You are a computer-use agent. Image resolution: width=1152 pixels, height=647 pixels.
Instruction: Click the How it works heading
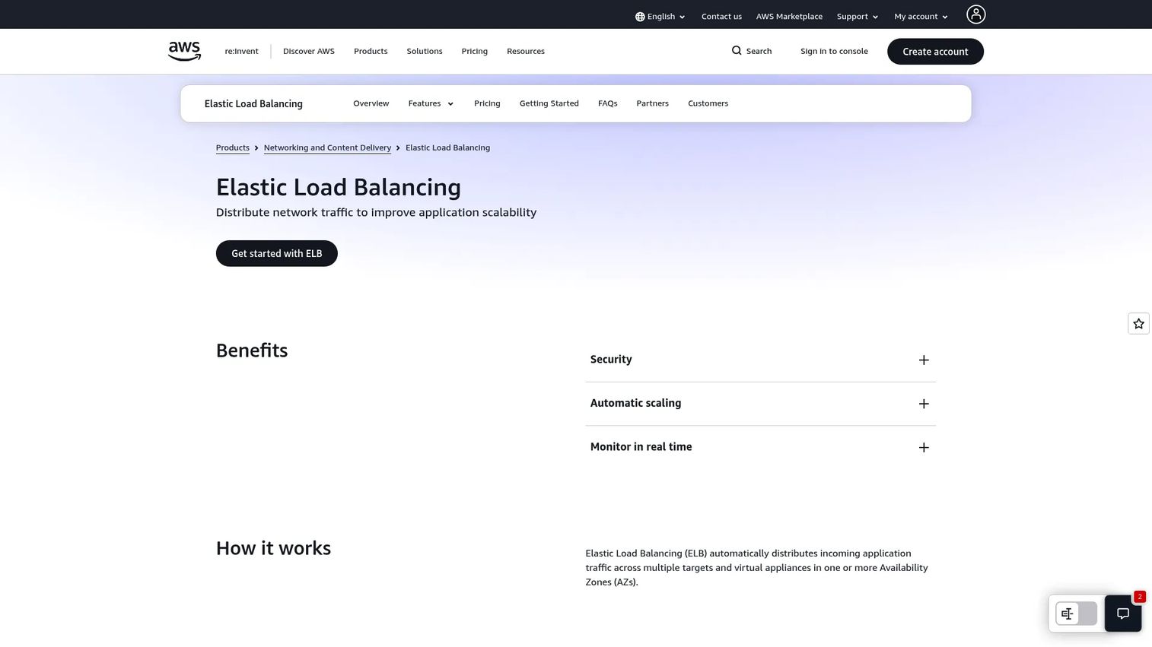[273, 548]
